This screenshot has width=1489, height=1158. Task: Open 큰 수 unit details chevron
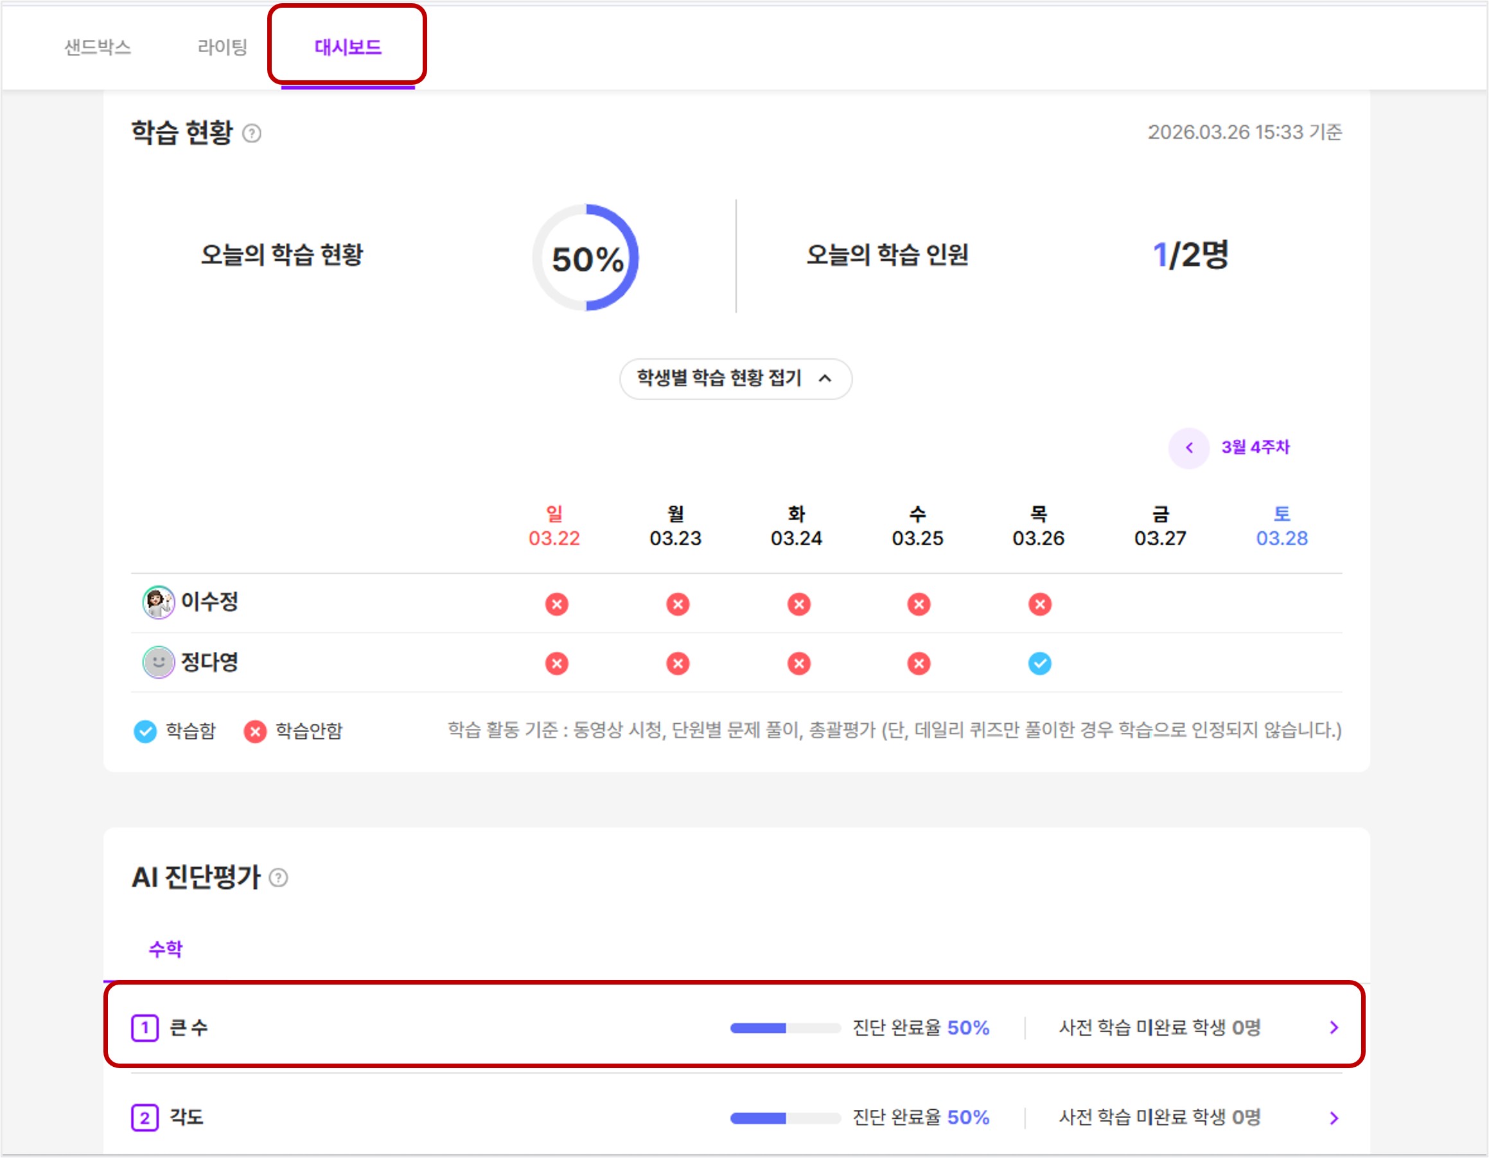pyautogui.click(x=1334, y=1028)
